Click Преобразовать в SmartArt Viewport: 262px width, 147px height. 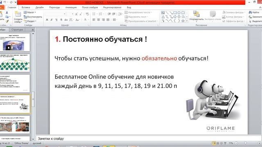[141, 21]
